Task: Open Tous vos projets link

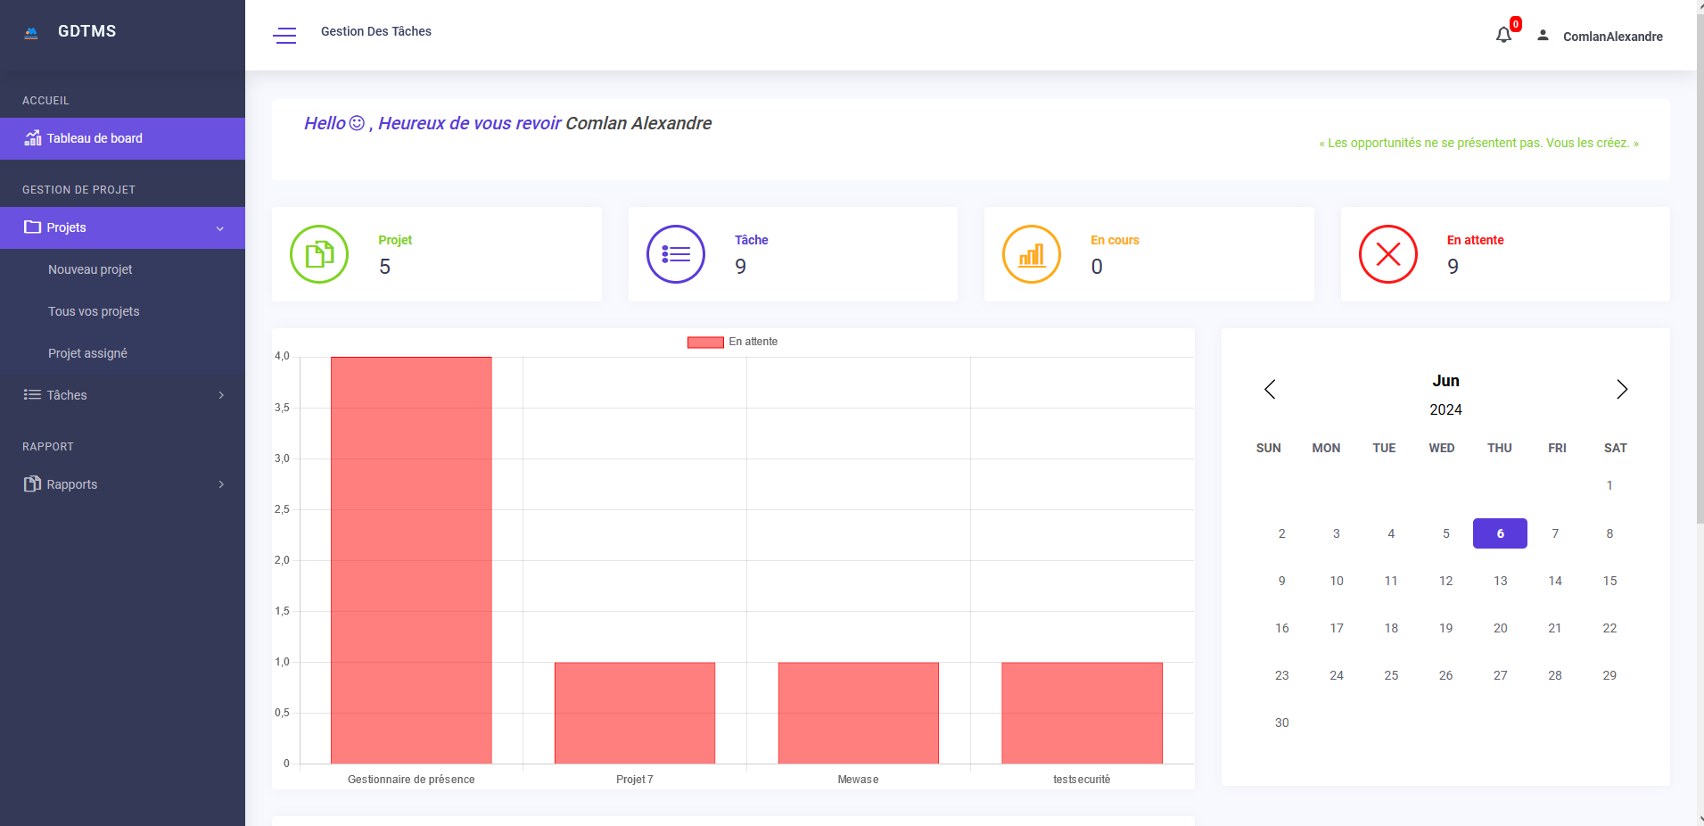Action: [x=94, y=311]
